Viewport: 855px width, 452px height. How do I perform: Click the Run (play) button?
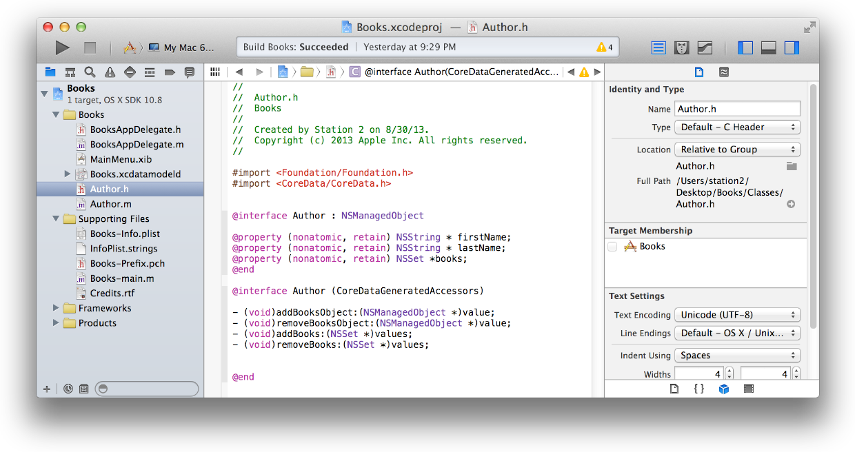pos(62,48)
